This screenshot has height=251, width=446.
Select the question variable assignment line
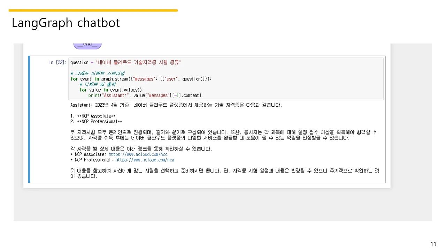(125, 62)
